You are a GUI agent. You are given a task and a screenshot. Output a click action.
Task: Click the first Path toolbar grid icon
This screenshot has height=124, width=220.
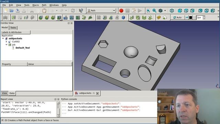point(5,18)
